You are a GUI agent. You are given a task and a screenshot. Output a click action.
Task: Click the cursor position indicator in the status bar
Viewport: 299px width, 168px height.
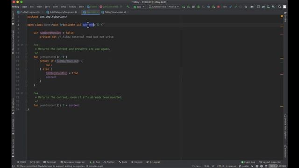click(206, 166)
